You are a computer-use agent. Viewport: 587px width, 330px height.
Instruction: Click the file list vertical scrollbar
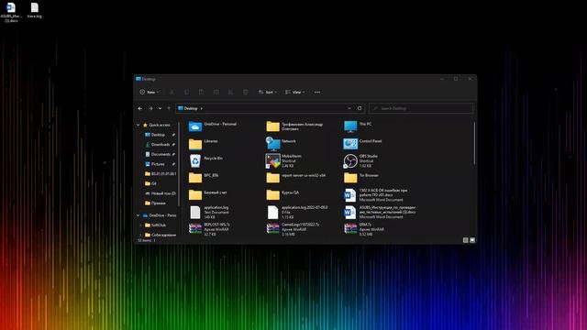tap(474, 143)
